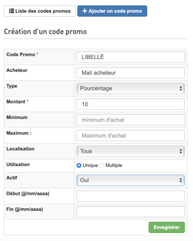This screenshot has width=193, height=241.
Task: Open the Actif dropdown showing Oui
Action: [x=130, y=180]
